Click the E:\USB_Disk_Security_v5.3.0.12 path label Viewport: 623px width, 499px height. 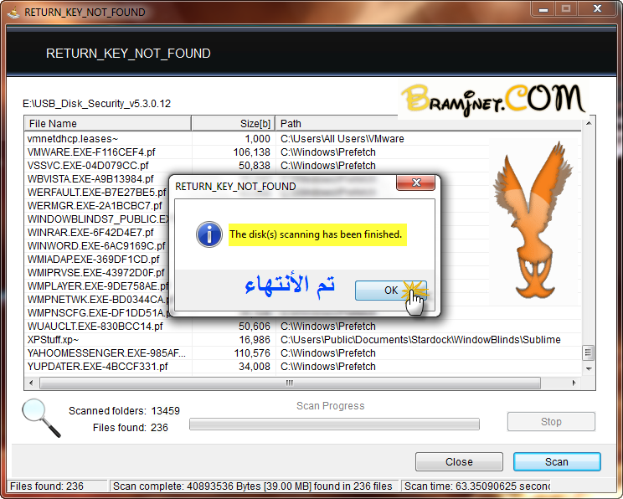coord(96,104)
